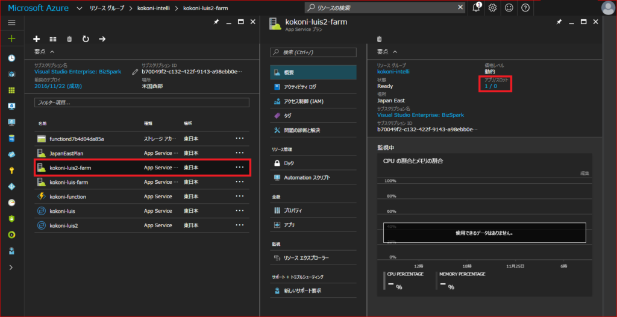This screenshot has width=617, height=317.
Task: Click the notifications bell icon
Action: click(x=477, y=8)
